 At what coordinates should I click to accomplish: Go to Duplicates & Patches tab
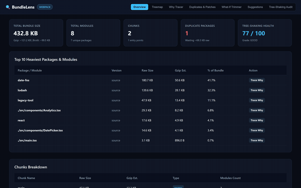pyautogui.click(x=202, y=7)
